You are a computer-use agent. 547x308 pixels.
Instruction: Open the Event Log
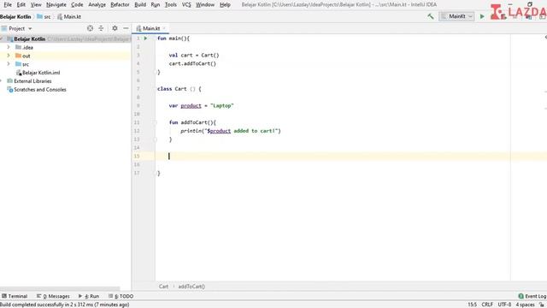pyautogui.click(x=532, y=296)
